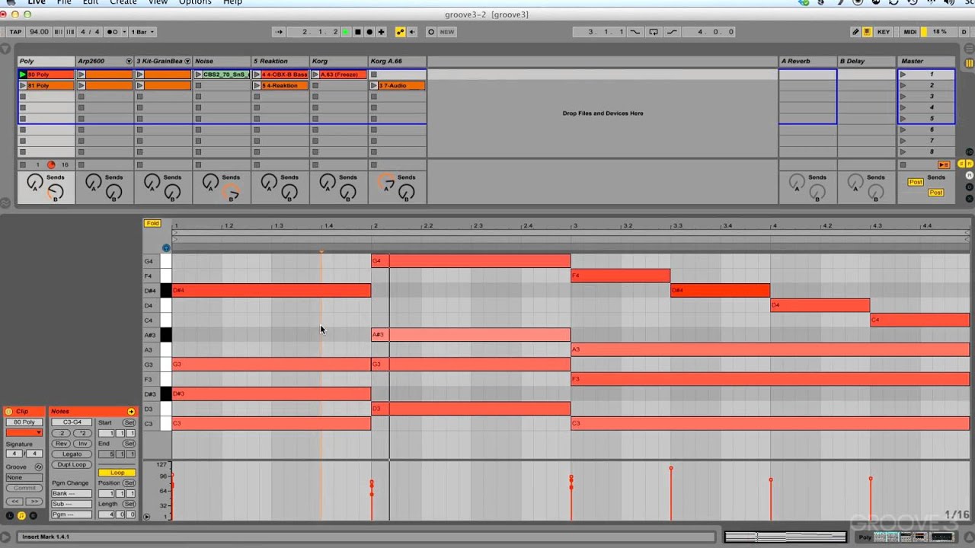Toggle the Punch-Out switch
Screen dimensions: 975x548
[672, 32]
